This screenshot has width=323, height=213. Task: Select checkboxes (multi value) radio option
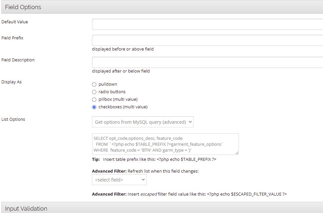point(94,107)
